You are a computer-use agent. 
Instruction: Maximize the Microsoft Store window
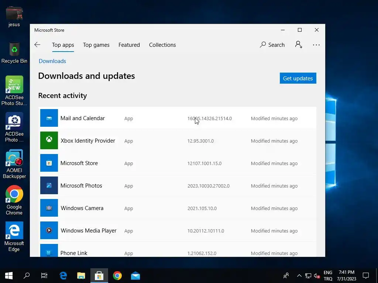click(x=300, y=30)
